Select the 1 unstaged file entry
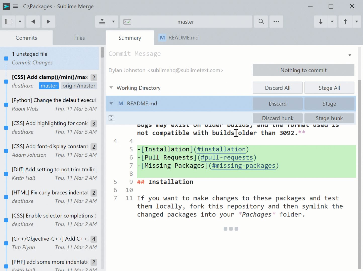Viewport: 363px width, 271px height. click(50, 58)
